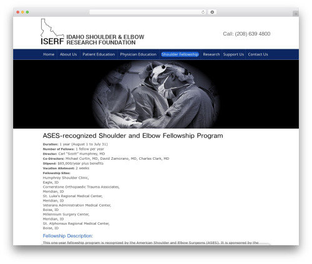Screen dimensions: 312x264
Task: Click the Fellowship Description heading
Action: [68, 236]
